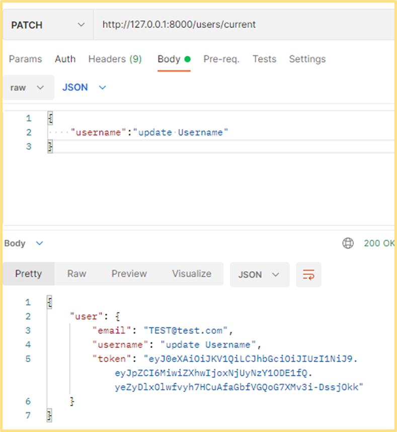Click the "TEST@test.com" email value
397x432 pixels.
(x=186, y=330)
